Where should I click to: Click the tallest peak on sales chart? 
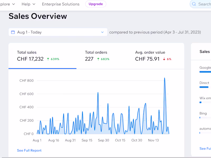tap(165, 78)
